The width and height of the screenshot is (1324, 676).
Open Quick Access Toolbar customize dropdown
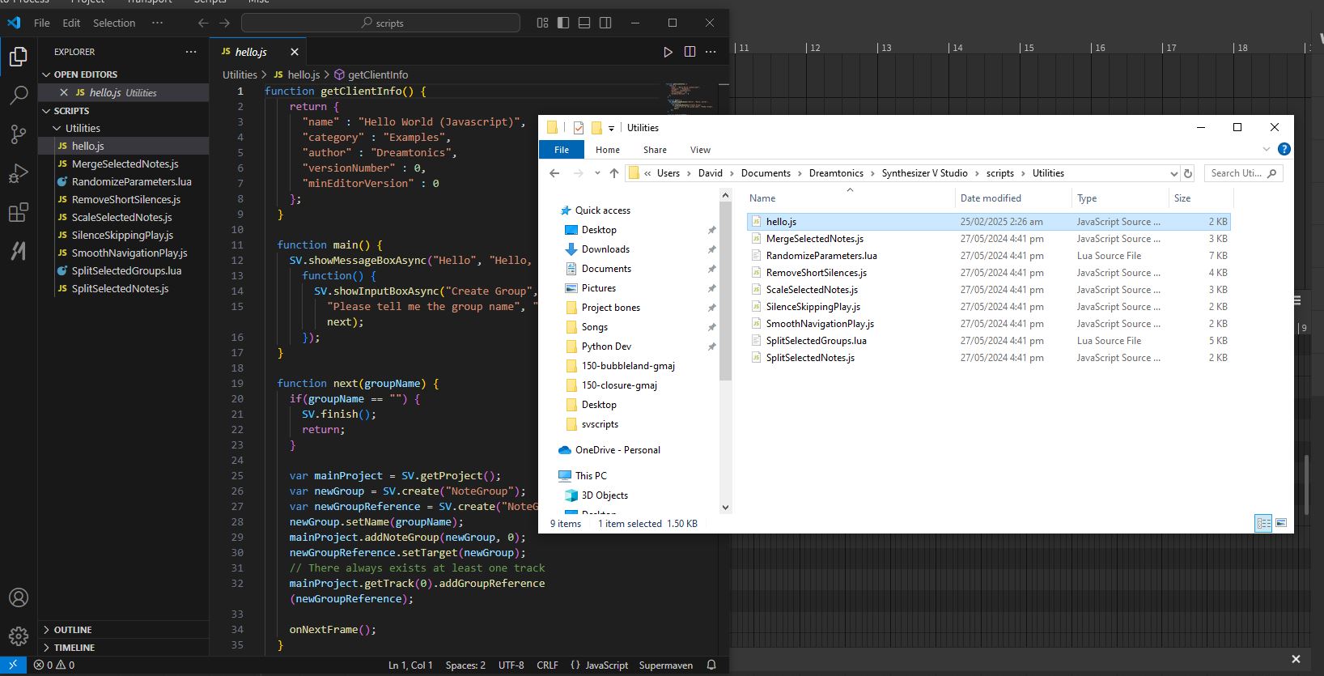pyautogui.click(x=611, y=128)
